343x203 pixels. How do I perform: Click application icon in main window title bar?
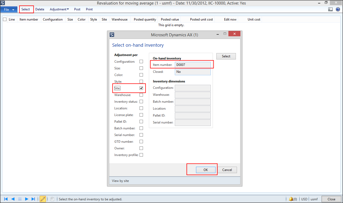3,3
